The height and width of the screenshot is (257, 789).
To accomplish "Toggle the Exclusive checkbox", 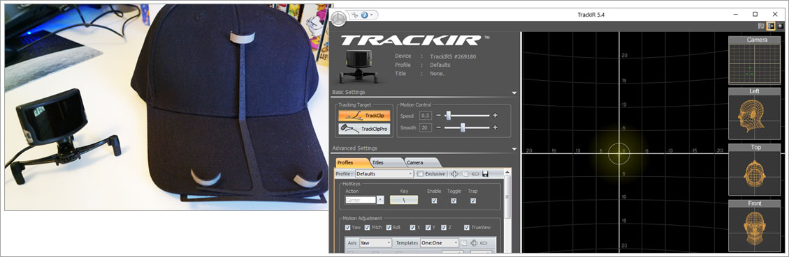I will click(420, 173).
